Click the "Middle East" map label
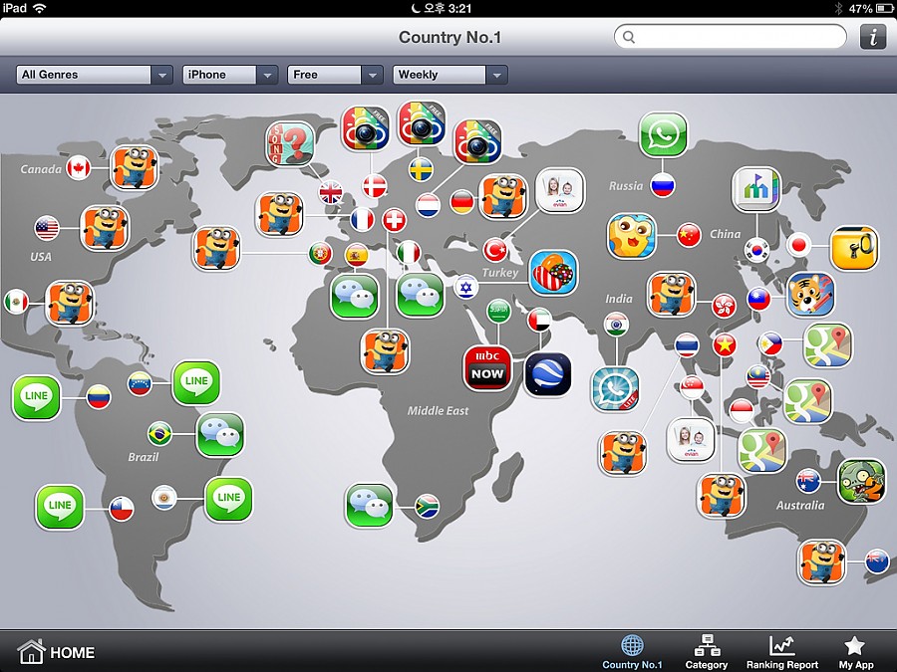 (x=438, y=410)
